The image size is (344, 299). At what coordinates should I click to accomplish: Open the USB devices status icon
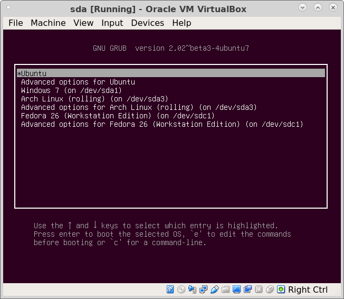215,289
